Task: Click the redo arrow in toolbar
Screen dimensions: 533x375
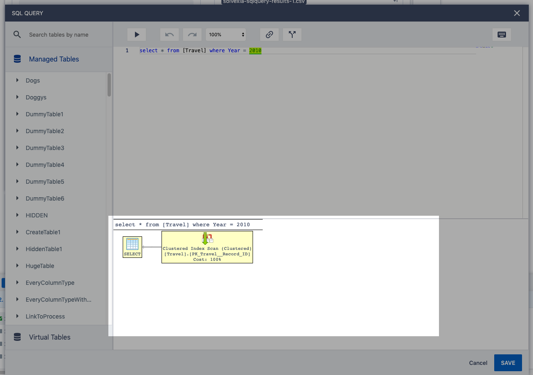Action: coord(192,35)
